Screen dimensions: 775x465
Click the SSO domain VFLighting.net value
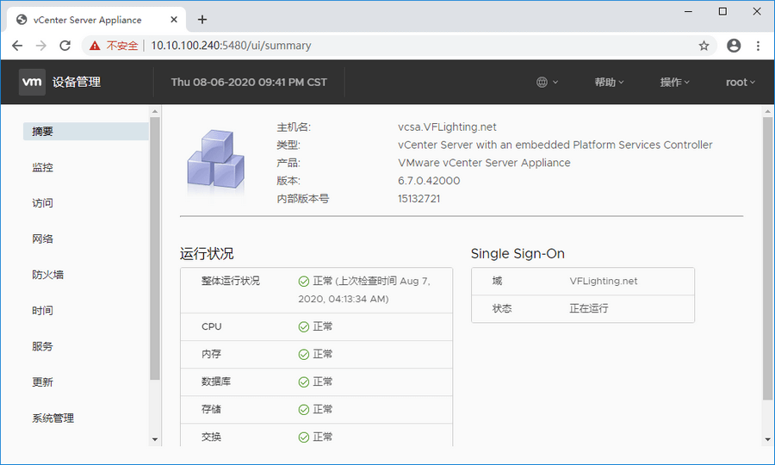pos(604,282)
